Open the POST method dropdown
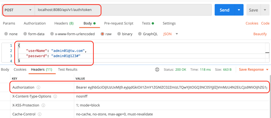This screenshot has height=118, width=271. [x=19, y=10]
